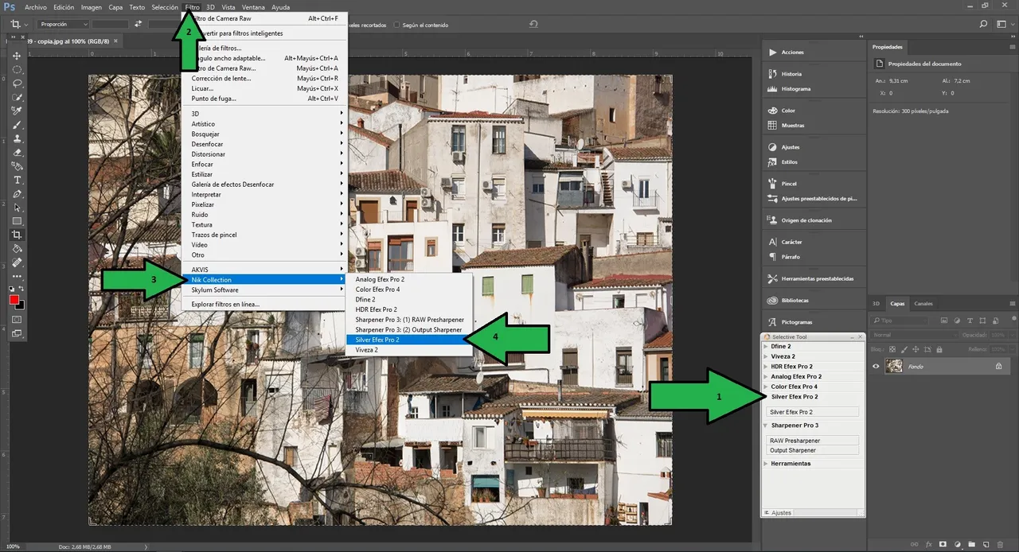Click the Output Sharpener button
Image resolution: width=1019 pixels, height=552 pixels.
813,450
